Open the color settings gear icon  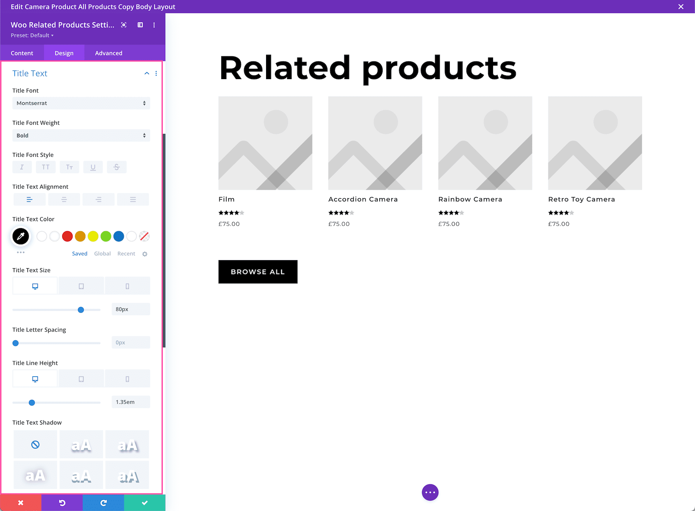coord(145,254)
